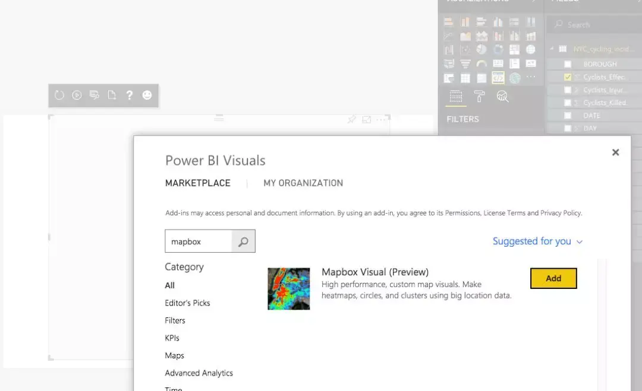Select the funnel chart visual icon
642x391 pixels.
tap(465, 63)
